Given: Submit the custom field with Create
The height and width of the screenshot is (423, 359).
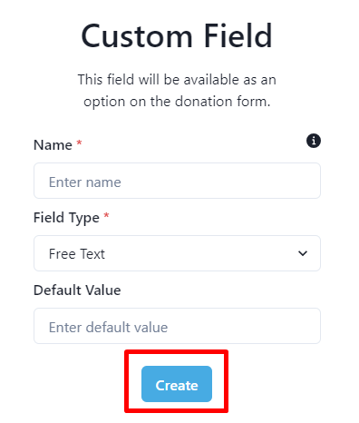Looking at the screenshot, I should point(177,384).
